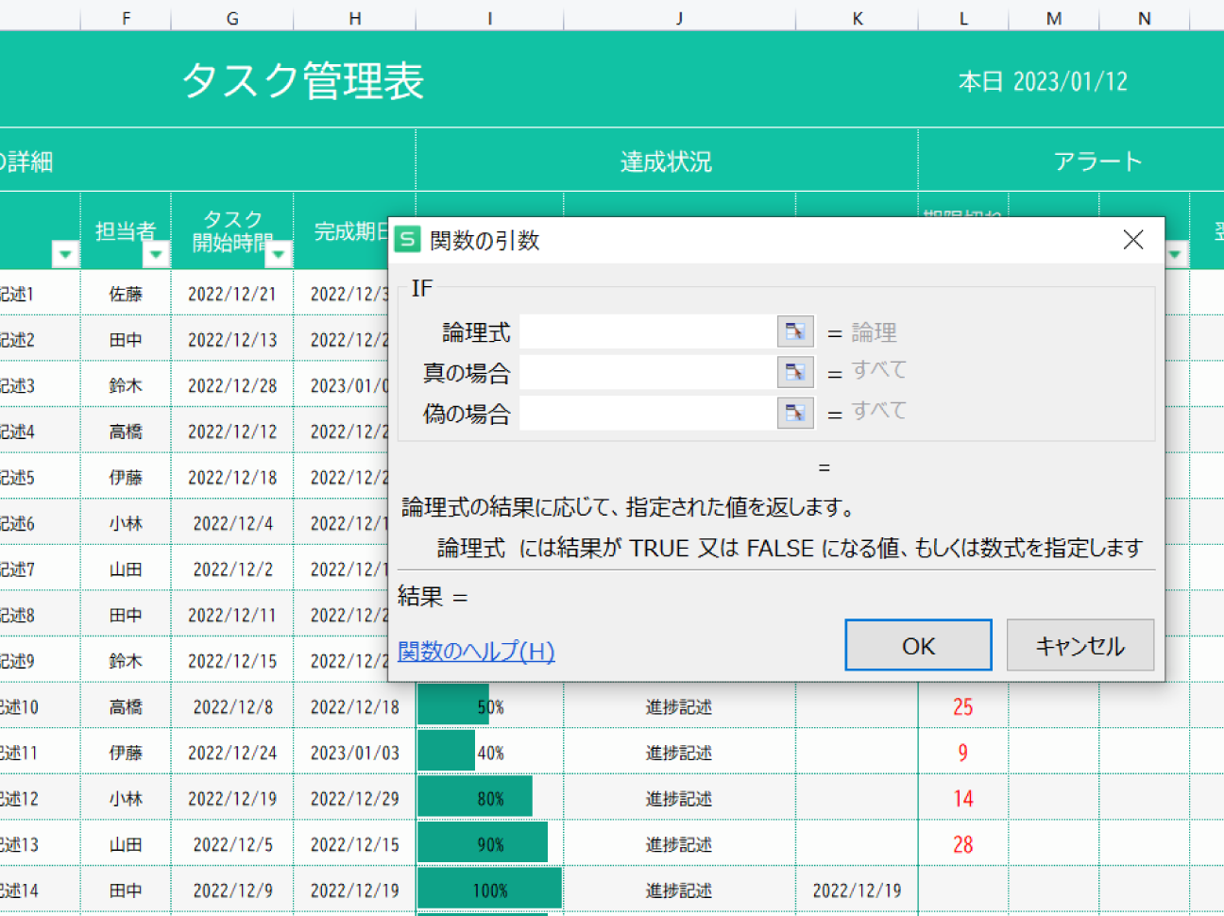Click the red alert value 9
1224x916 pixels.
pyautogui.click(x=963, y=753)
